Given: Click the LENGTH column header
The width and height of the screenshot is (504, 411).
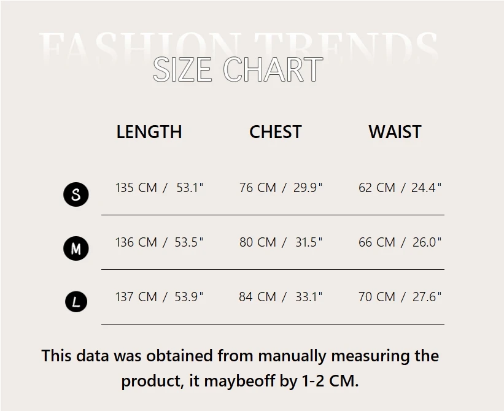Looking at the screenshot, I should pyautogui.click(x=149, y=132).
